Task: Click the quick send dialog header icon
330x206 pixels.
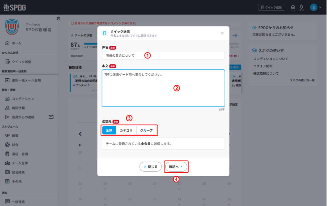Action: pos(105,33)
